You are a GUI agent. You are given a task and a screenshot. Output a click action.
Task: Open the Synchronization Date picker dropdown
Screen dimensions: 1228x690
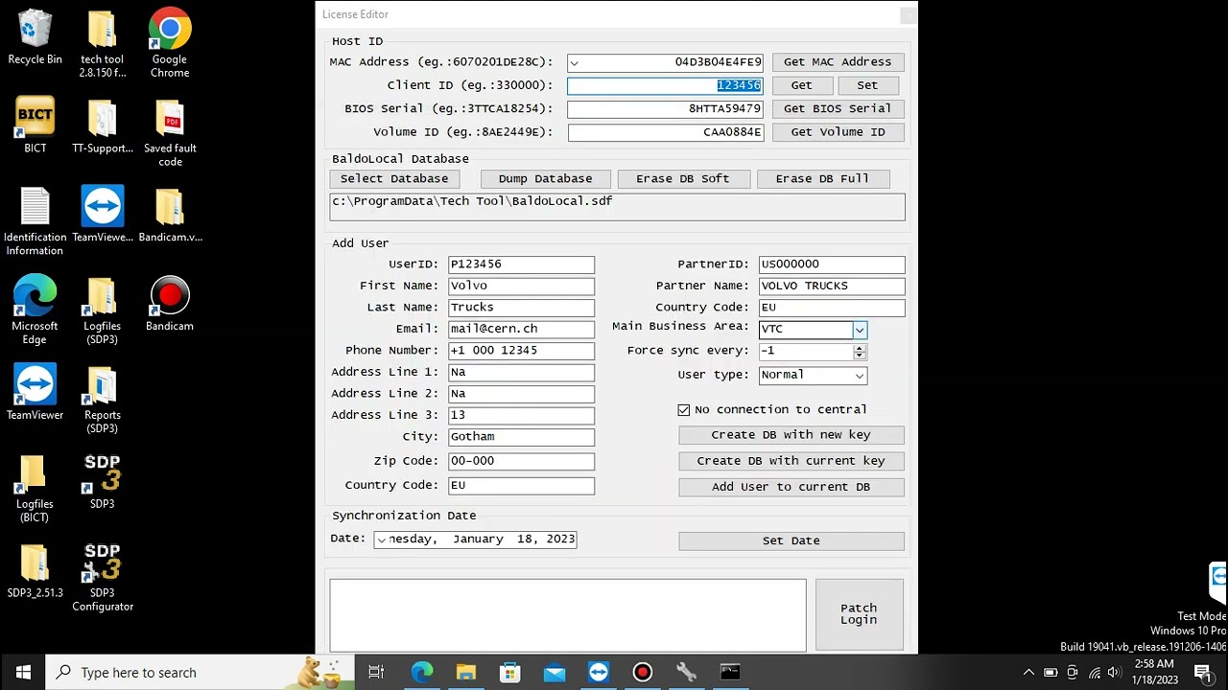click(x=381, y=540)
